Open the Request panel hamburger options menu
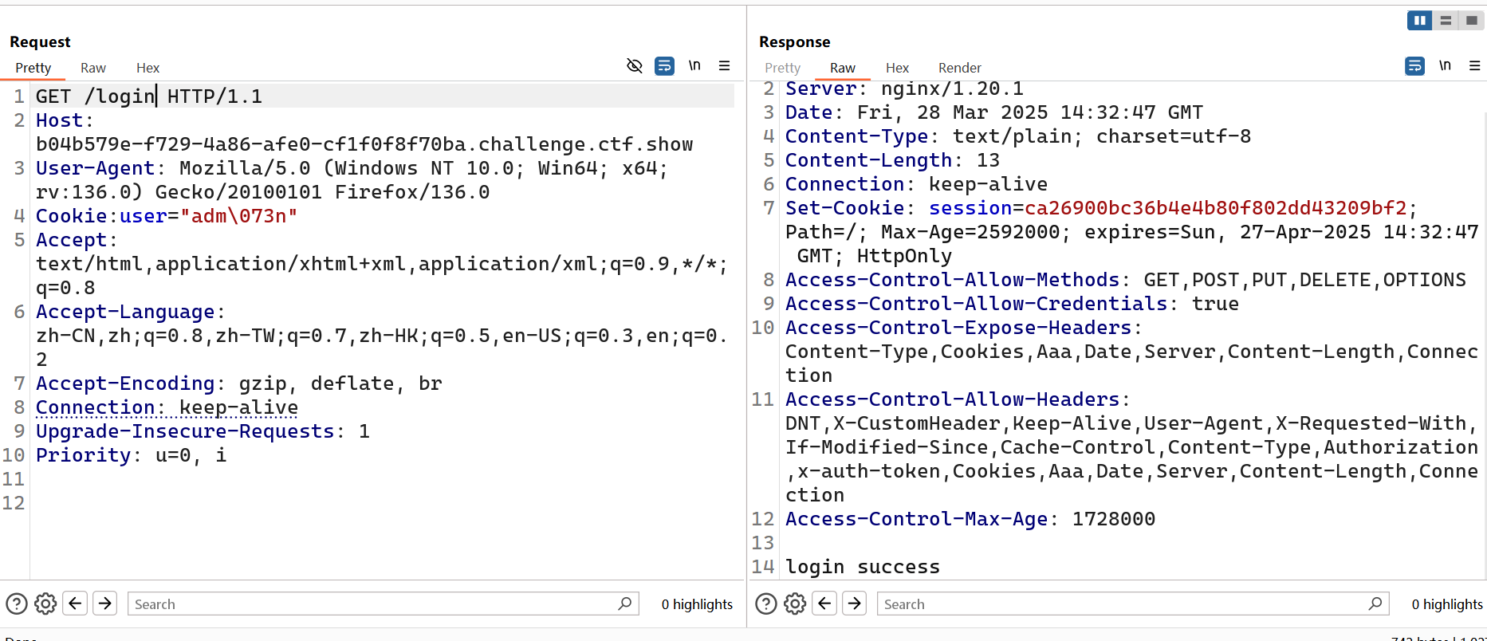The height and width of the screenshot is (641, 1487). click(x=724, y=65)
